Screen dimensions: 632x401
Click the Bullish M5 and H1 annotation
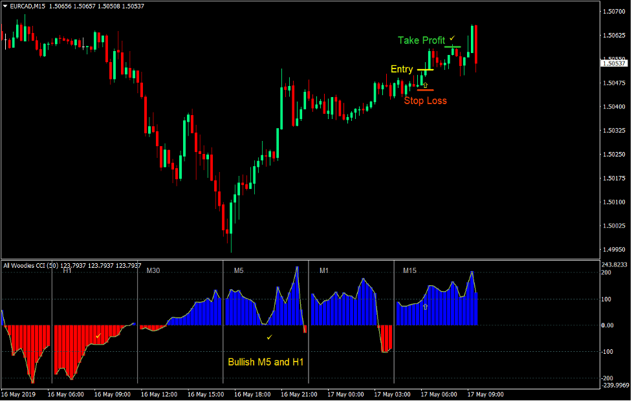click(x=267, y=362)
